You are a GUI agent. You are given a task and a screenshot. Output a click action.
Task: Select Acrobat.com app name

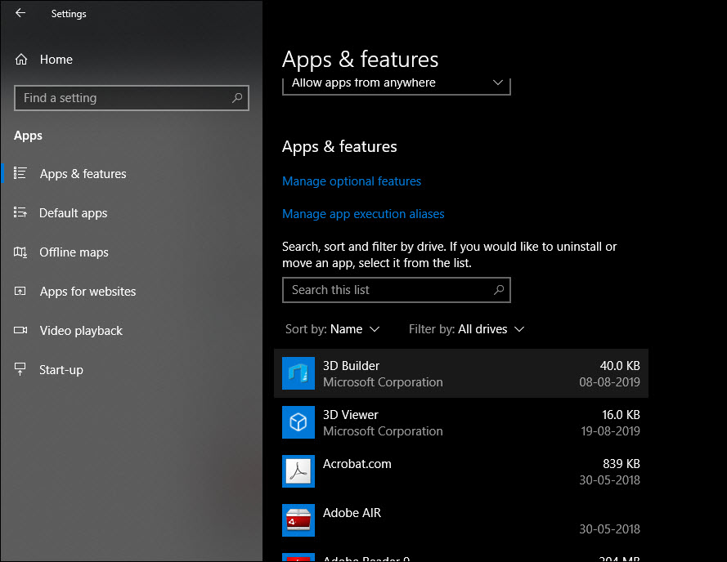point(357,464)
